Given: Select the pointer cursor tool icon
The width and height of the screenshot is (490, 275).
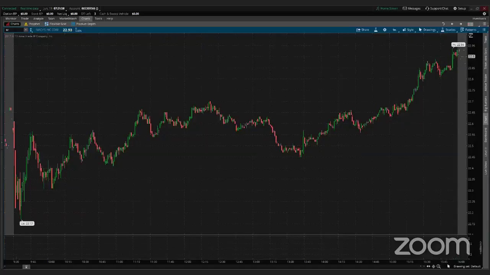Looking at the screenshot, I should (x=449, y=267).
